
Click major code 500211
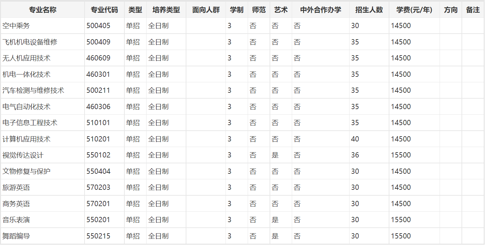(x=98, y=90)
